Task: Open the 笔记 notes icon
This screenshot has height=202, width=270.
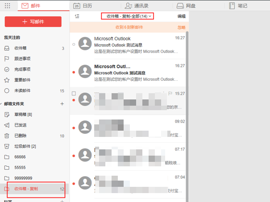Action: [x=238, y=6]
